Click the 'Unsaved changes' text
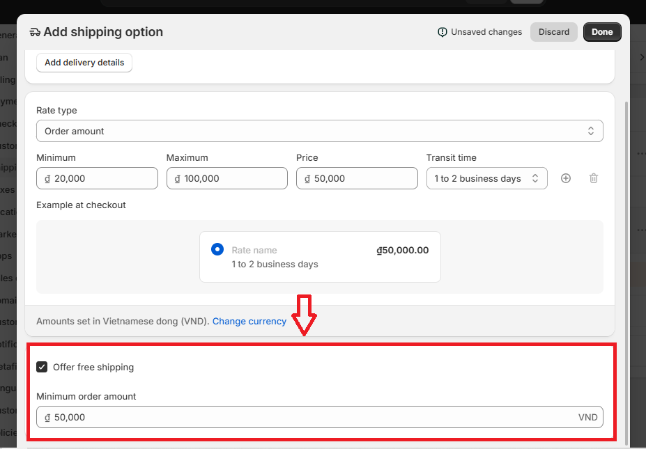The width and height of the screenshot is (646, 449). click(486, 32)
